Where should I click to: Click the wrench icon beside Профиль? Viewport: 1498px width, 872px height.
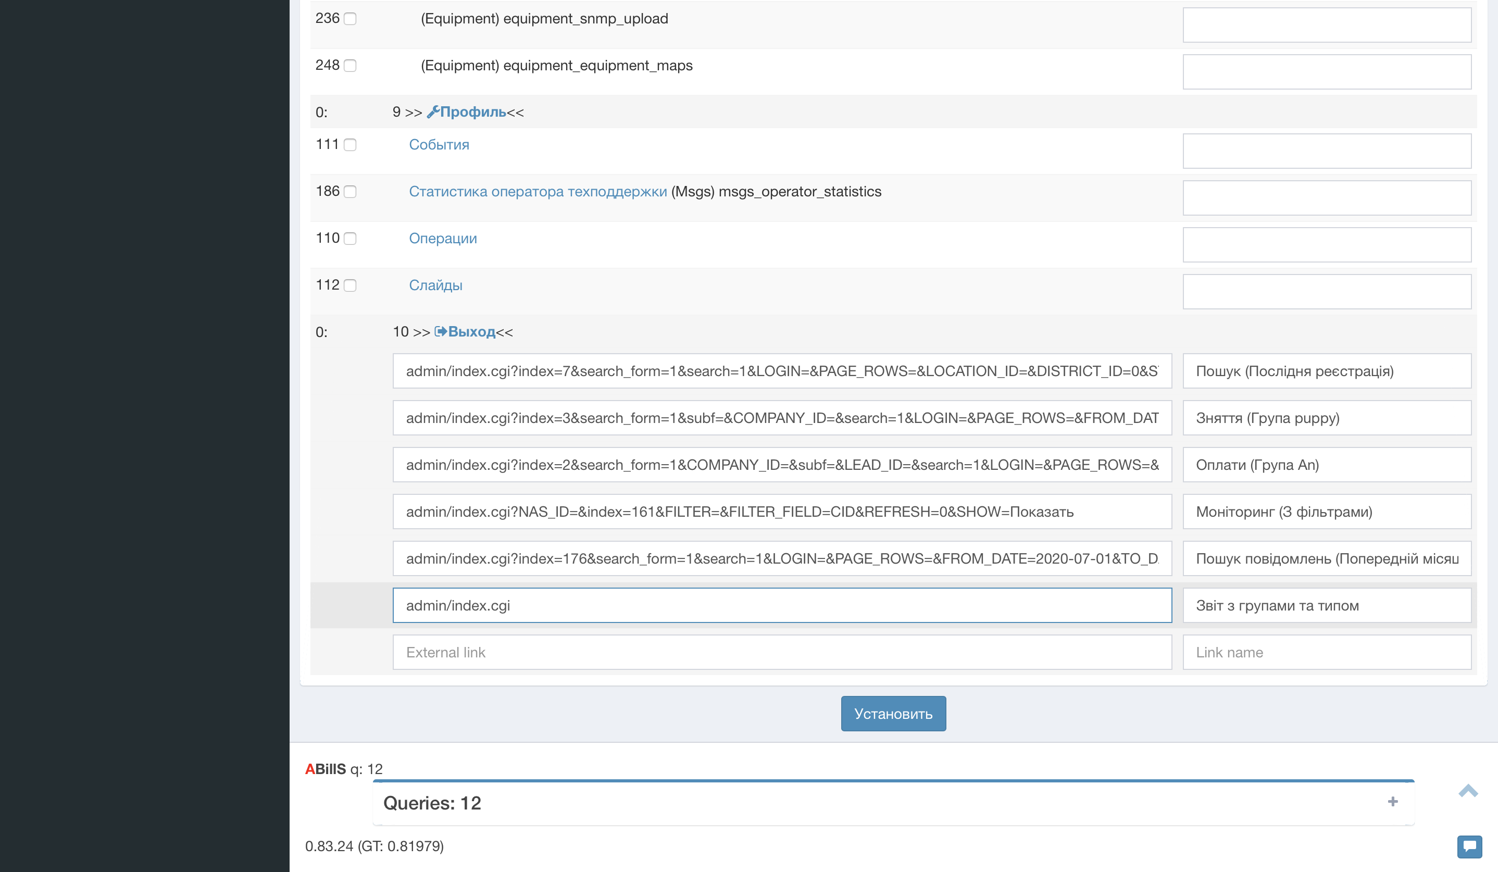click(x=433, y=112)
